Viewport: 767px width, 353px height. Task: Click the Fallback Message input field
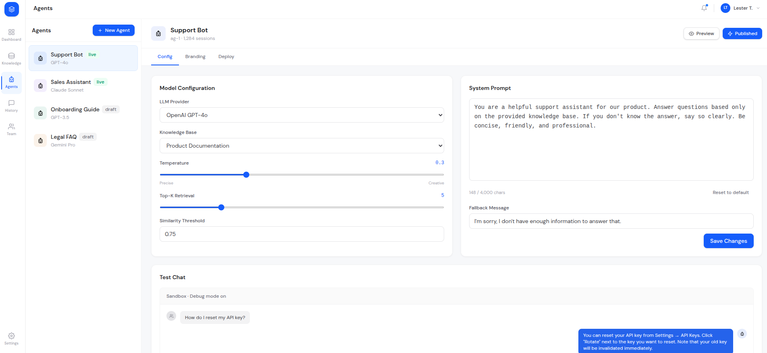click(x=611, y=221)
